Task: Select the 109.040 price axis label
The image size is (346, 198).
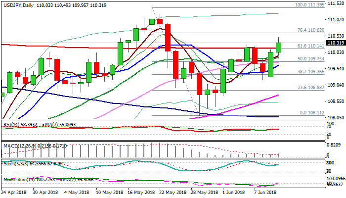Action: 336,85
